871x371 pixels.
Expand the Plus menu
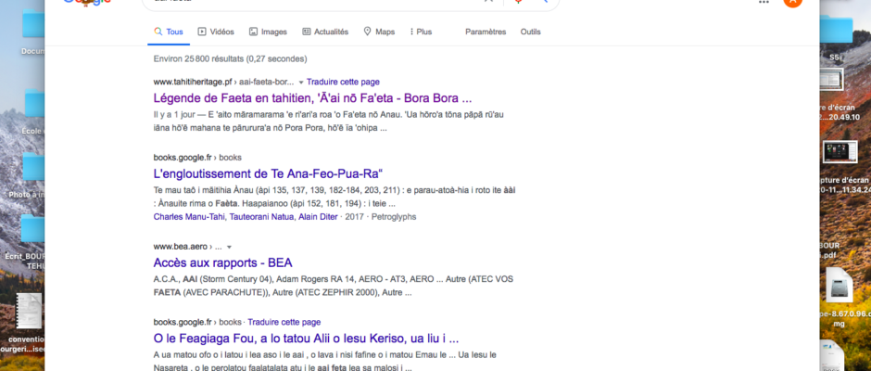pos(421,32)
